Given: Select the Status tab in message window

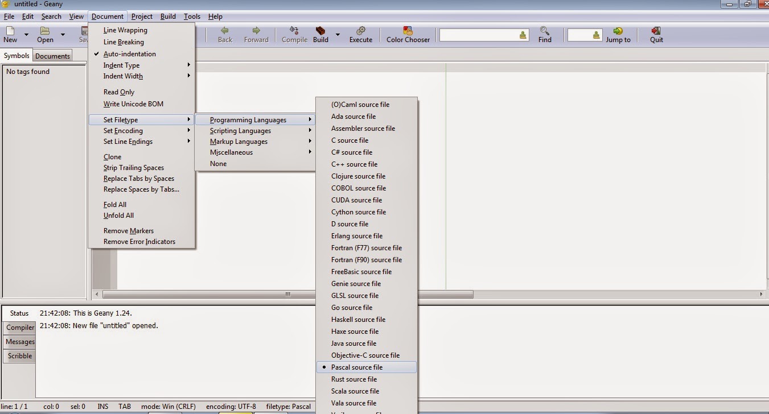Looking at the screenshot, I should 19,313.
